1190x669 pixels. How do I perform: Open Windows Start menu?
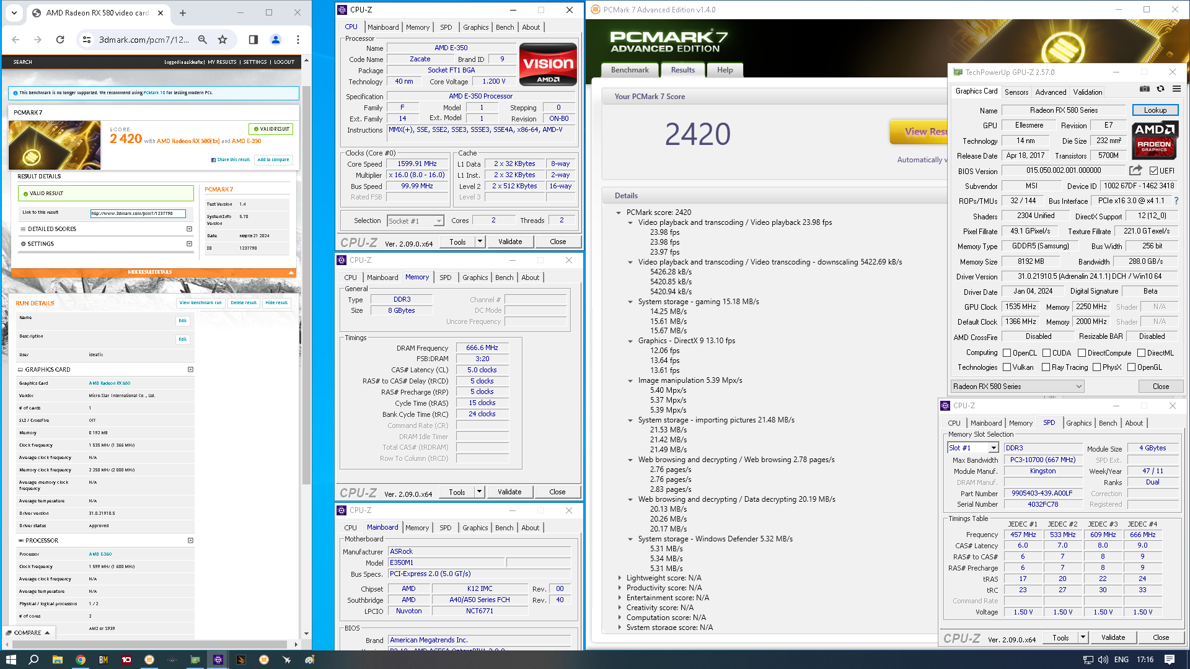pos(11,660)
